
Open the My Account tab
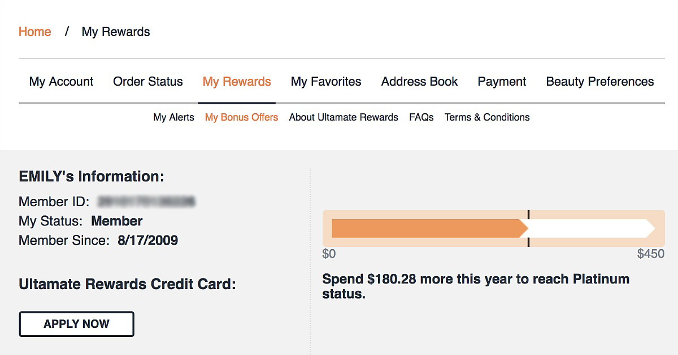61,82
